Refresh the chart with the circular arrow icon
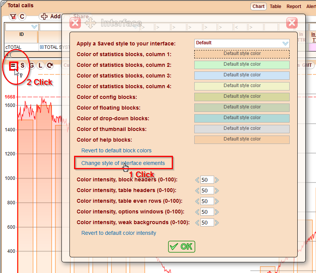 click(49, 65)
